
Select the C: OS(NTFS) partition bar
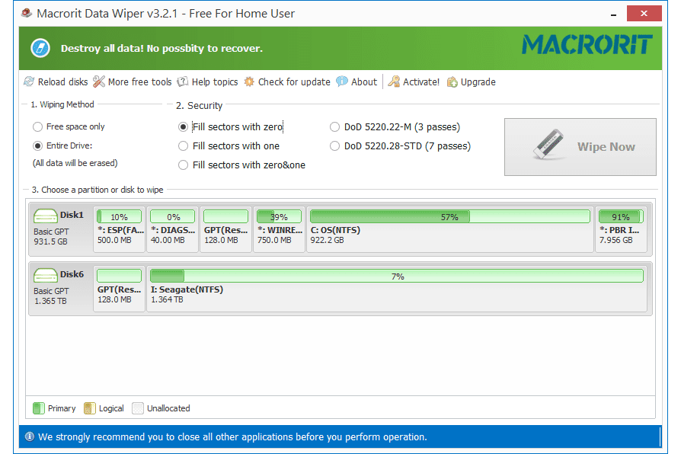point(449,217)
